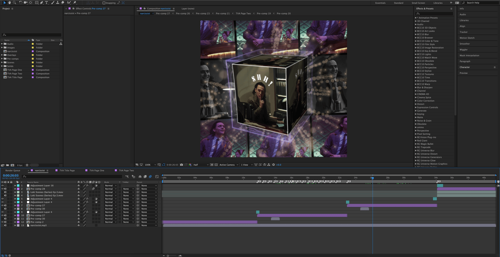Toggle the Motion Blur timeline icon
Viewport: 500px width, 257px height.
point(150,177)
